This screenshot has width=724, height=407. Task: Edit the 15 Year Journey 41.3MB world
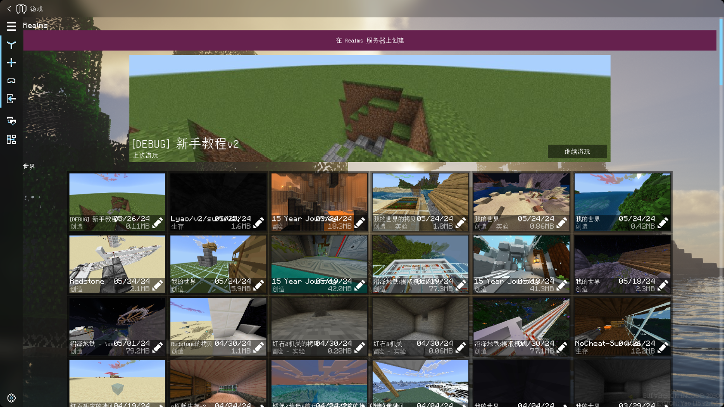(562, 285)
